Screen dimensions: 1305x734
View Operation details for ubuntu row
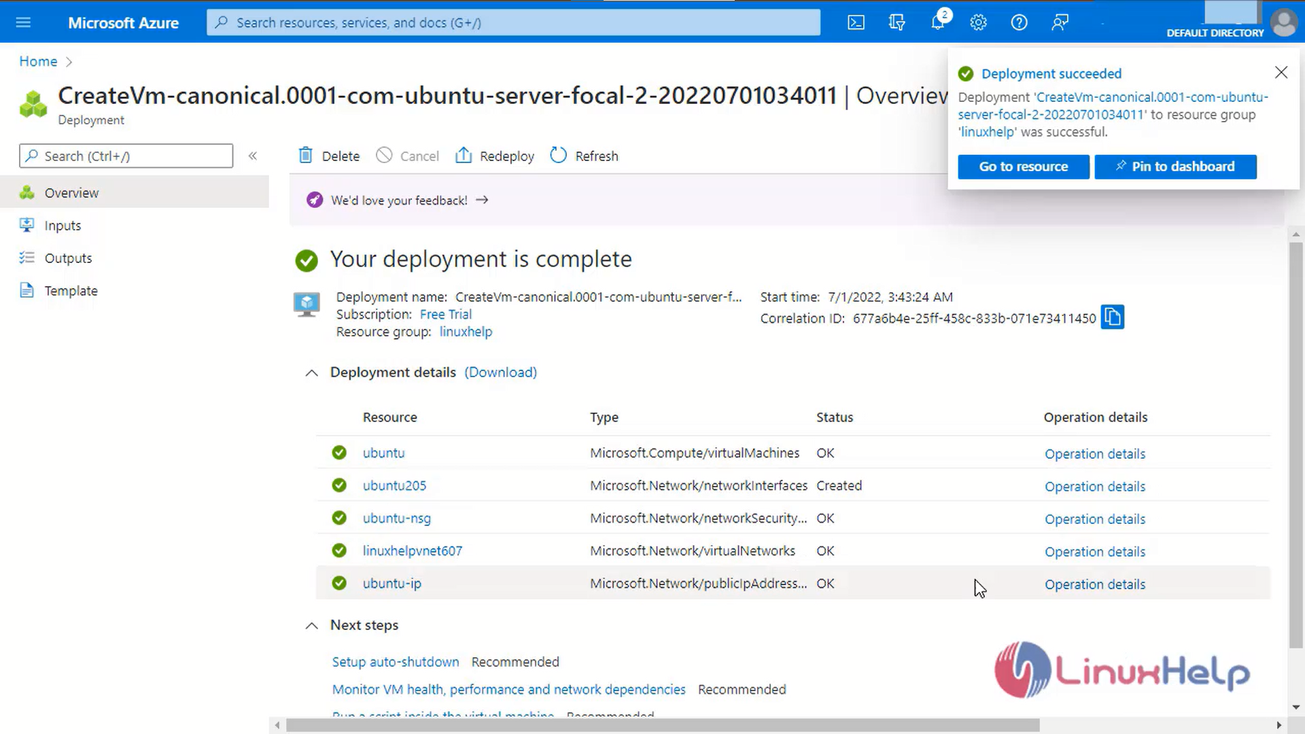(1094, 453)
